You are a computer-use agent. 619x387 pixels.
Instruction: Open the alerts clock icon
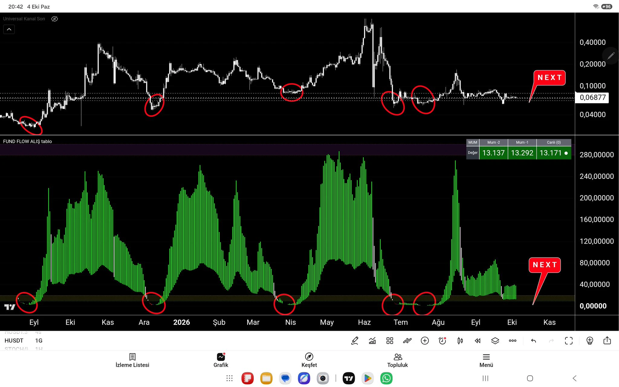[x=442, y=341]
